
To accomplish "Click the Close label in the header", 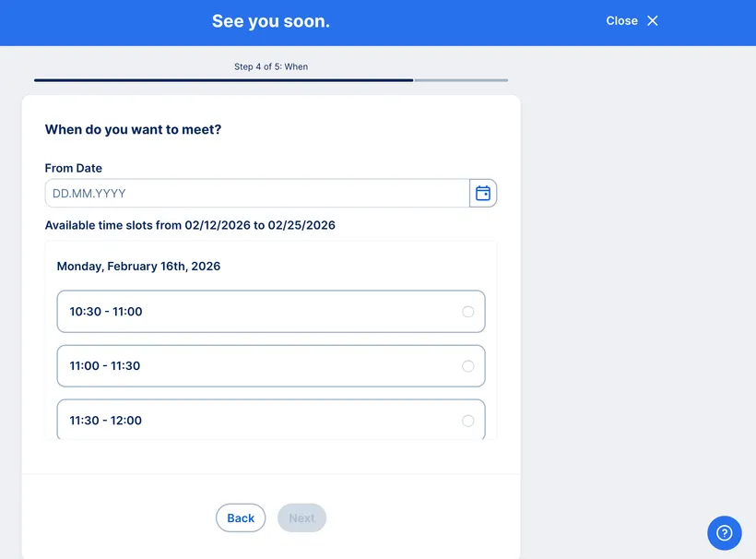I will pyautogui.click(x=620, y=20).
